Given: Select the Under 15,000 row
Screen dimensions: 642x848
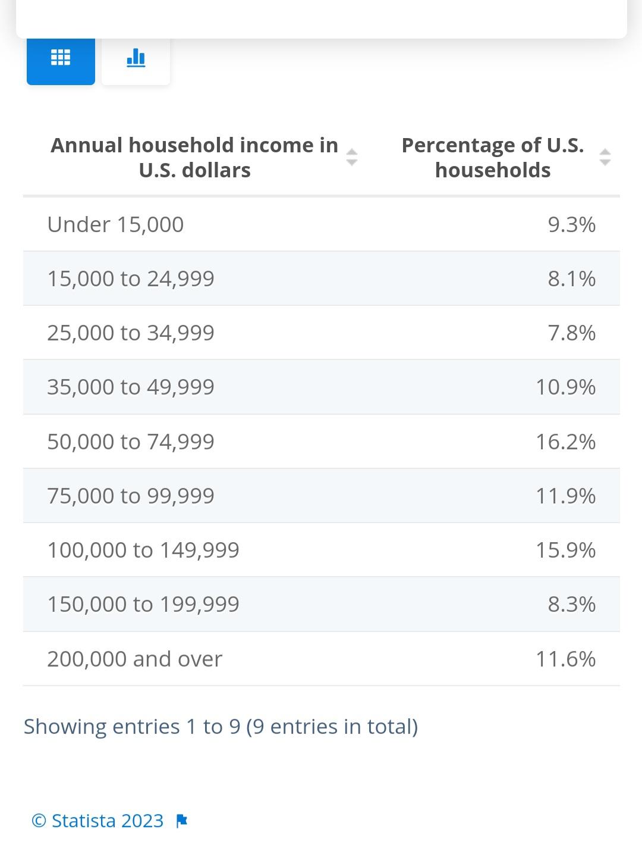Looking at the screenshot, I should (322, 224).
